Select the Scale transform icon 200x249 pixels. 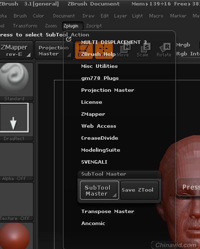pos(143,50)
